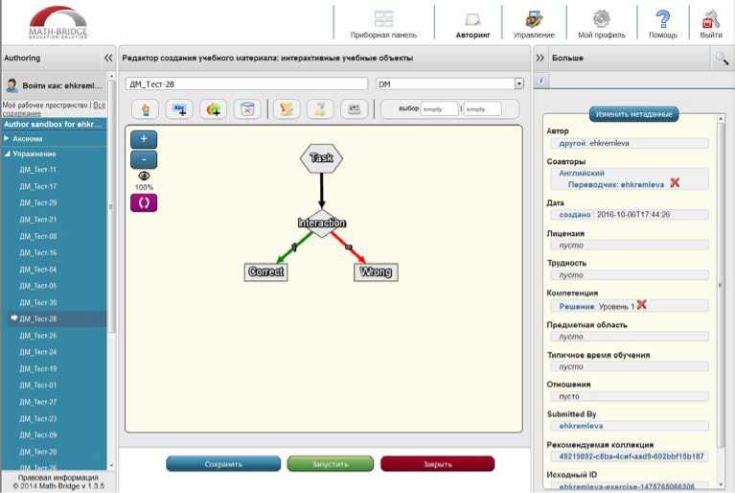
Task: Click the delete bin toolbar icon
Action: [x=247, y=109]
